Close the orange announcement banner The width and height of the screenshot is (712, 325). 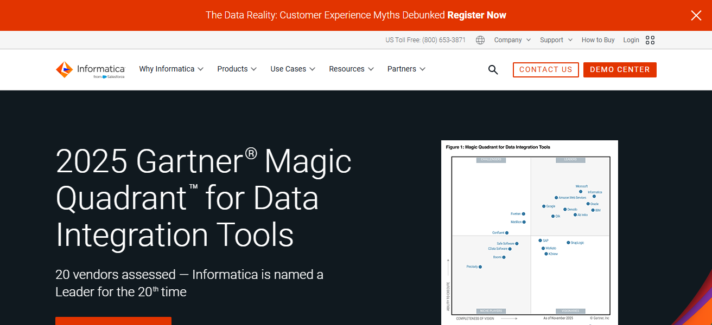pyautogui.click(x=696, y=16)
